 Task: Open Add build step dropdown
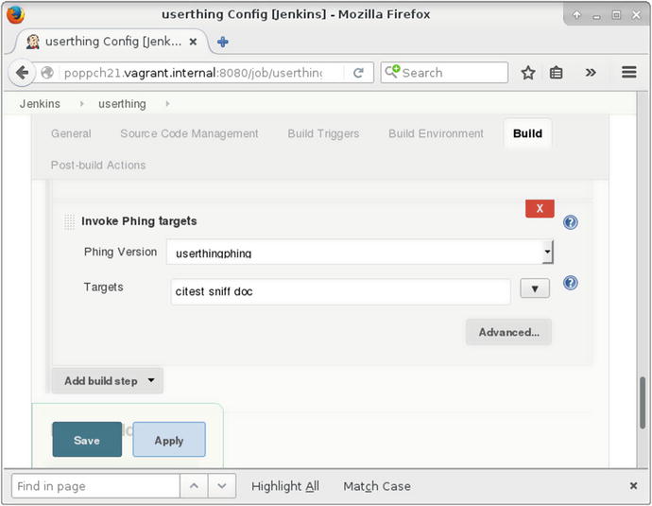coord(108,381)
